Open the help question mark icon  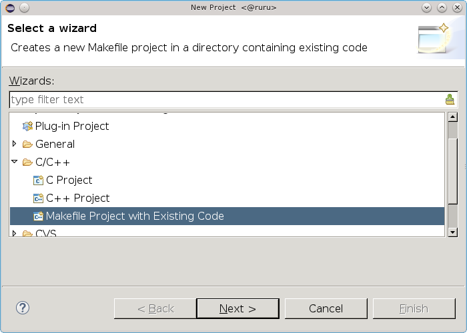tap(23, 308)
